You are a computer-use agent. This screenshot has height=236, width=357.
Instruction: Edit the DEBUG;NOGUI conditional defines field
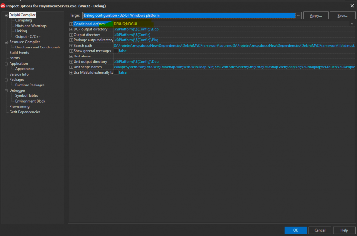coord(231,24)
